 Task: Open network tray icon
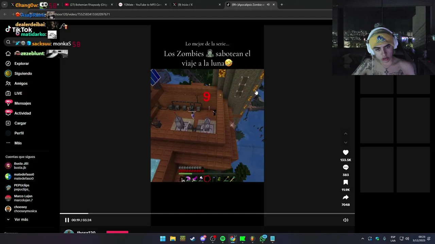pyautogui.click(x=401, y=239)
